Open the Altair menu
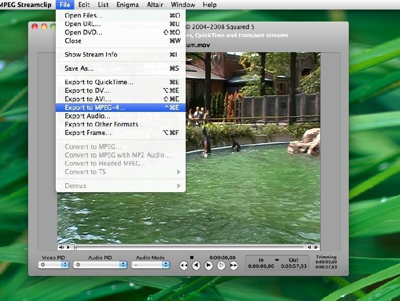The image size is (400, 301). coord(155,5)
